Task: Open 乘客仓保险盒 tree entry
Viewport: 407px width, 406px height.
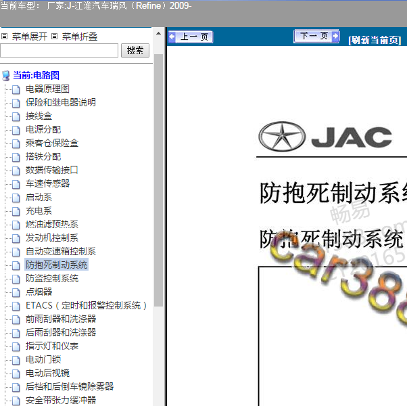Action: click(x=52, y=143)
